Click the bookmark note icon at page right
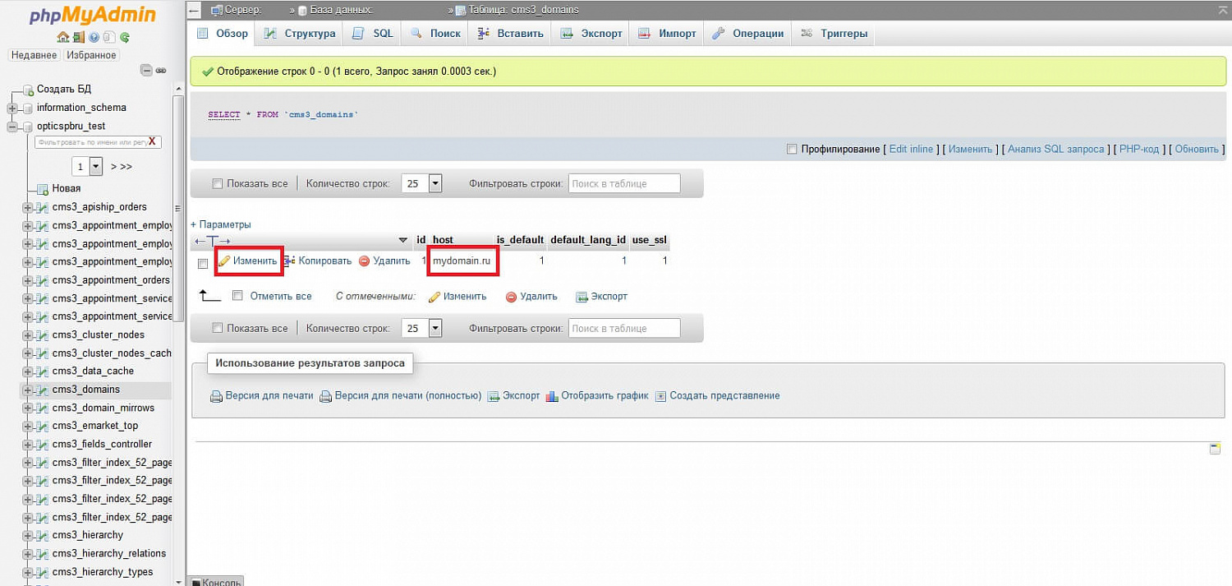 tap(1215, 449)
